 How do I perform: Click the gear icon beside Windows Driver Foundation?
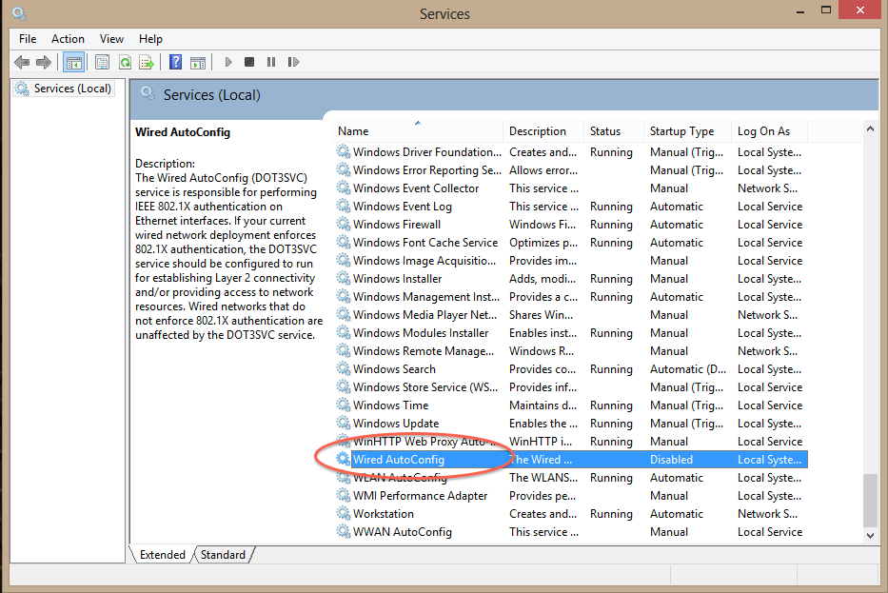pyautogui.click(x=344, y=151)
